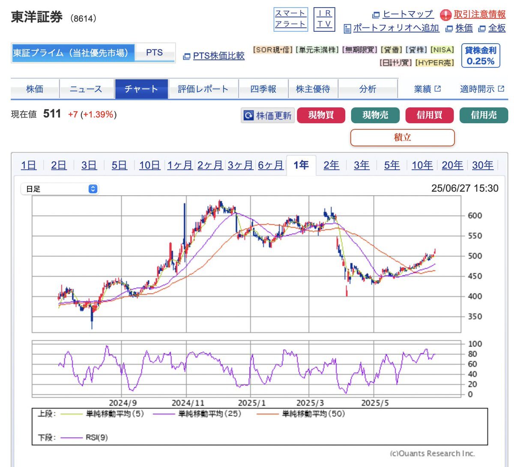Open the 四季報 tab
514x467 pixels.
[263, 89]
